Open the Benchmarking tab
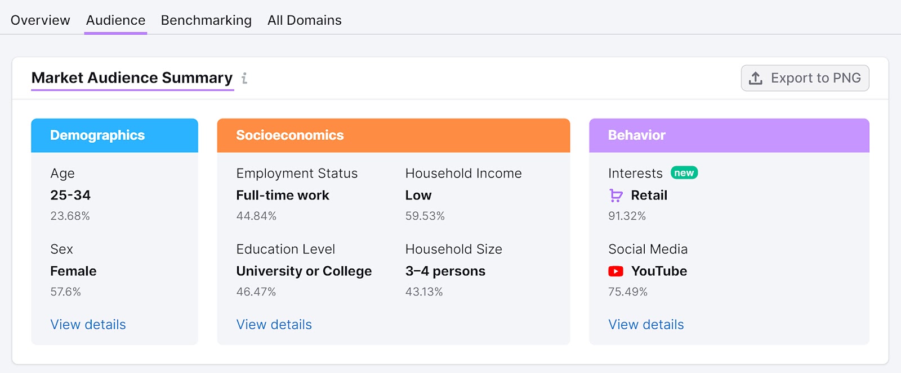Viewport: 901px width, 373px height. [x=206, y=20]
